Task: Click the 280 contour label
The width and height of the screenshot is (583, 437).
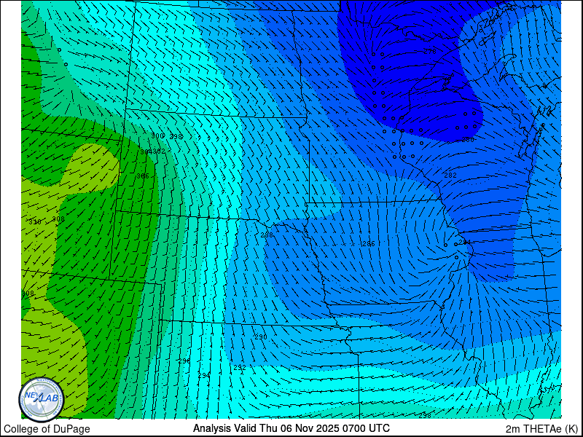Action: [x=468, y=140]
